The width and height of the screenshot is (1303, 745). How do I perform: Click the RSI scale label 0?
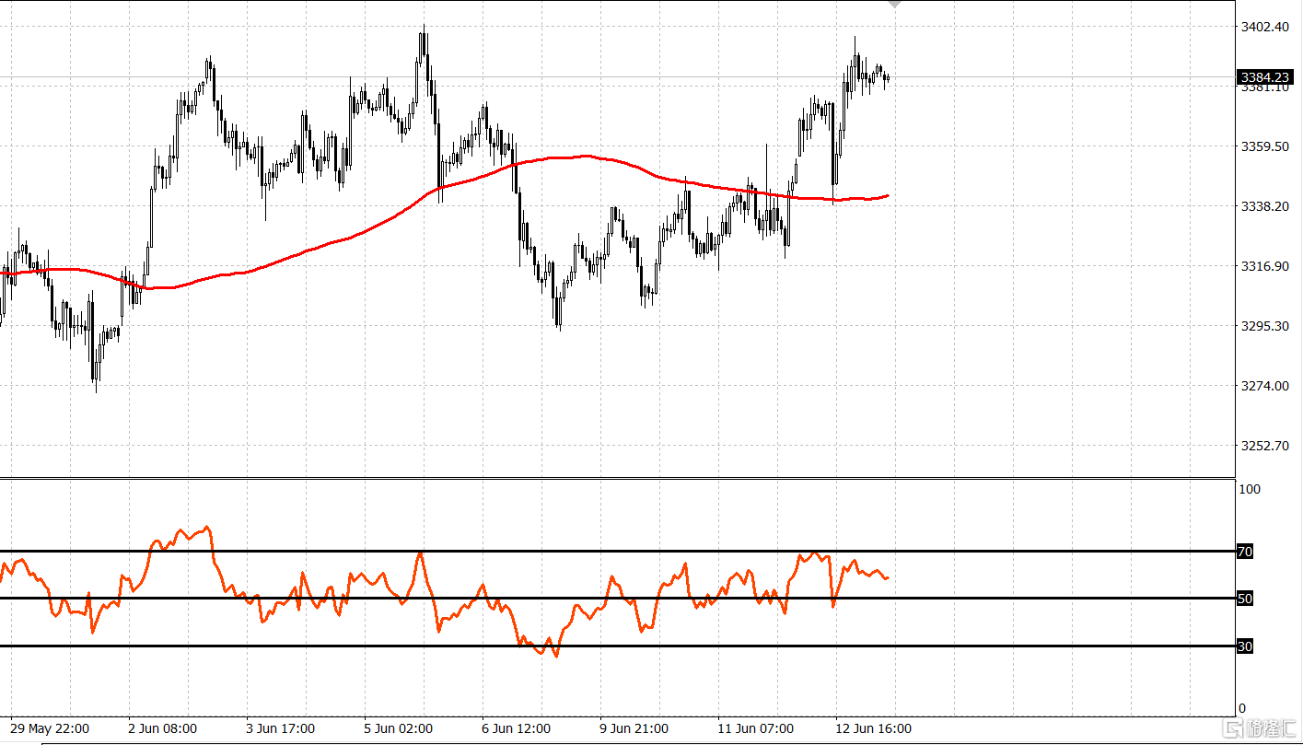(1242, 708)
